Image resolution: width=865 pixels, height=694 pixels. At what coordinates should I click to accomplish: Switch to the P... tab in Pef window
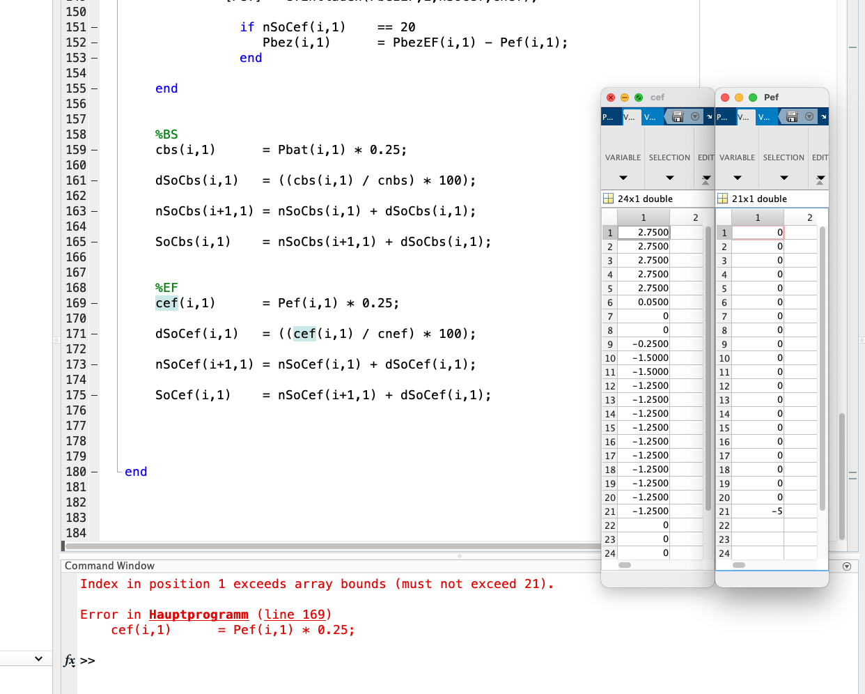[x=723, y=116]
